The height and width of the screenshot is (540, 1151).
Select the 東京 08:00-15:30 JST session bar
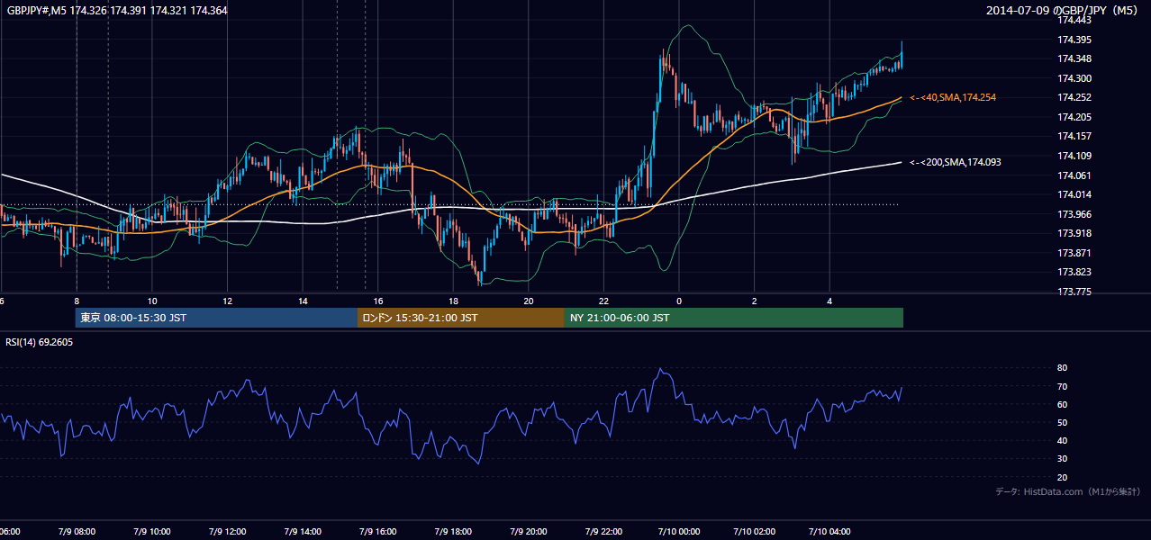coord(216,318)
